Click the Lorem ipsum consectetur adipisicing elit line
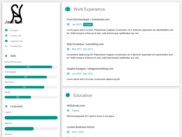Screen dimensions: 182x137 [93, 79]
